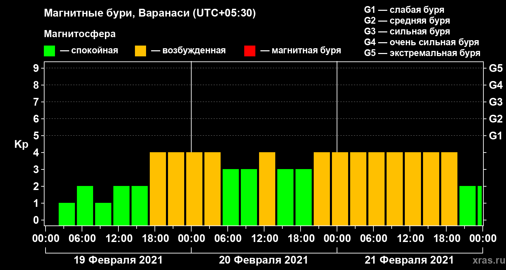Select the title 'Магнитные бури, Варанаси (UTC+05:30)'
This screenshot has height=270, width=506.
click(x=150, y=13)
